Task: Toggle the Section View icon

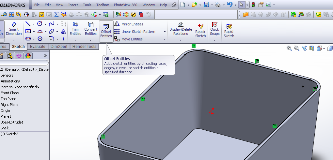Action: click(311, 48)
